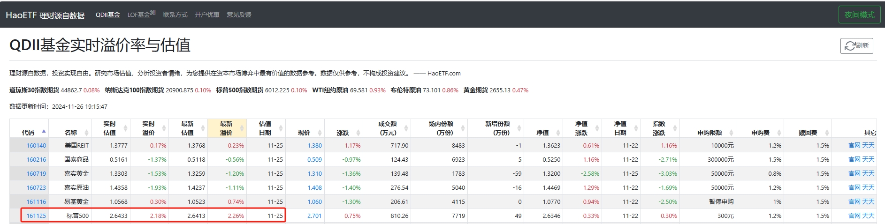Open 联系方式 menu item

tap(175, 15)
